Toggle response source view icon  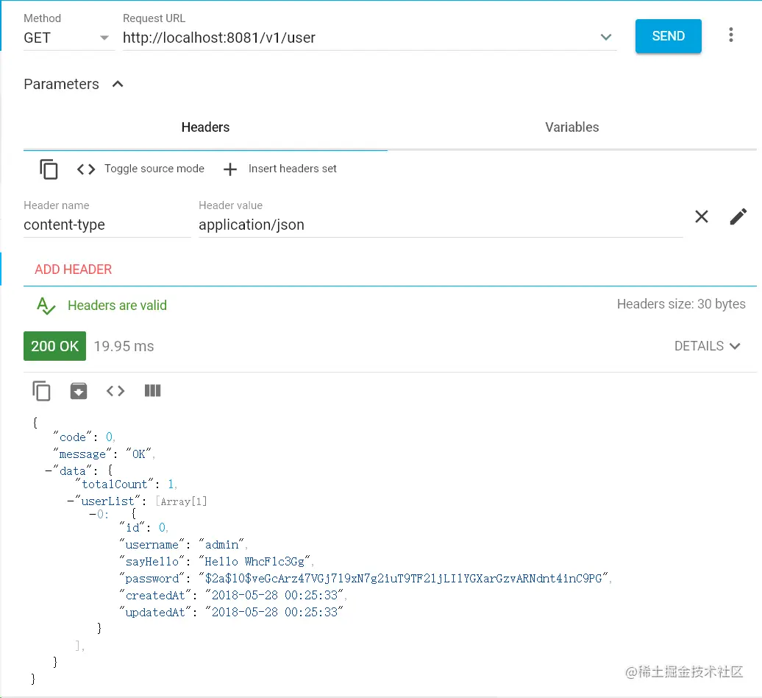(115, 390)
